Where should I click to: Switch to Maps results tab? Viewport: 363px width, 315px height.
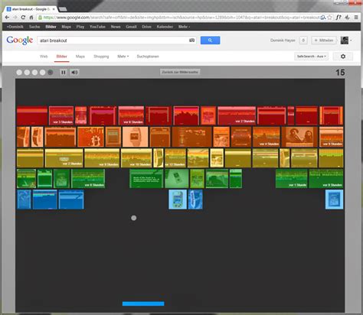(80, 57)
